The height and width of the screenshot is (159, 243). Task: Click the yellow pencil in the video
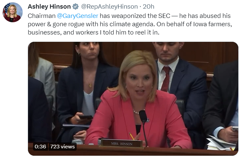tap(132, 136)
